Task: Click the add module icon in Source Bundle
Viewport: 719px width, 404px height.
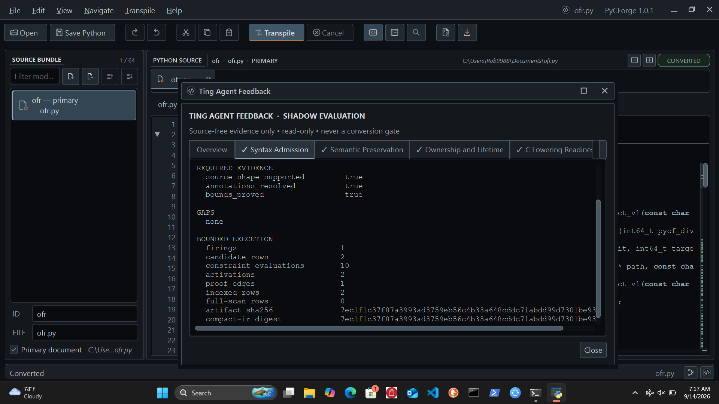Action: point(70,76)
